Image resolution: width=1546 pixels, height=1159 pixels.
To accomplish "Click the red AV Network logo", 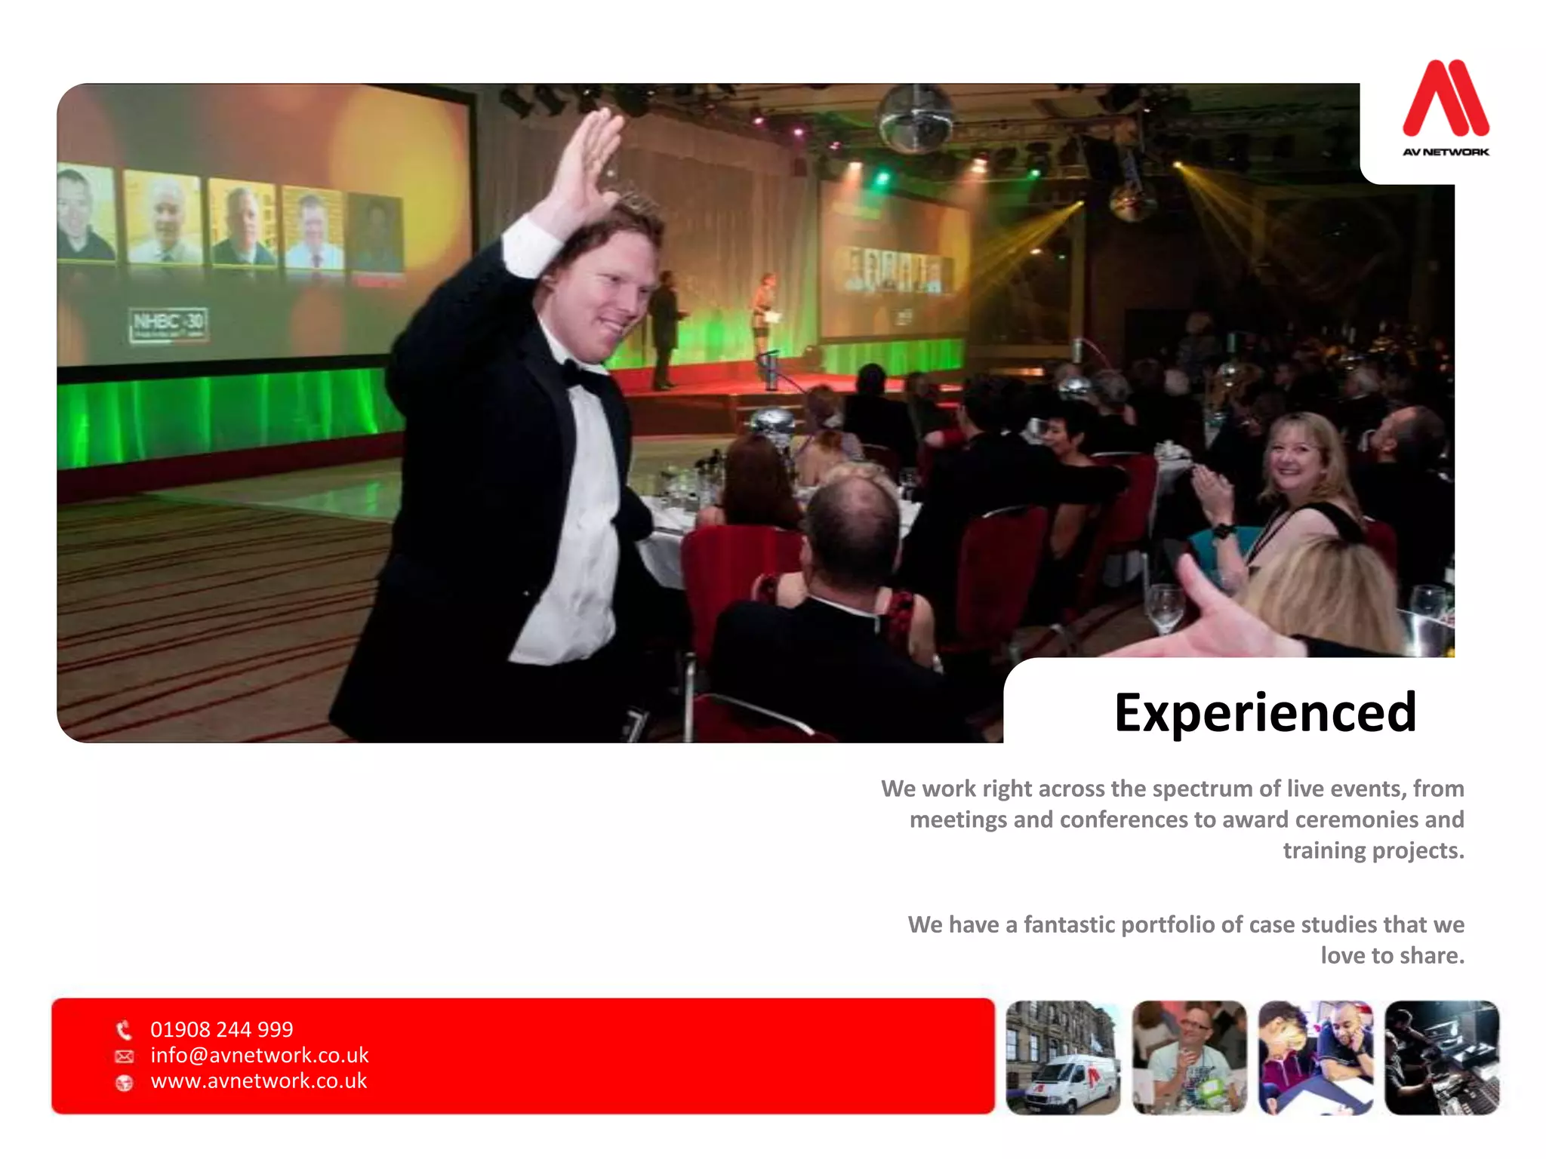I will (1446, 99).
